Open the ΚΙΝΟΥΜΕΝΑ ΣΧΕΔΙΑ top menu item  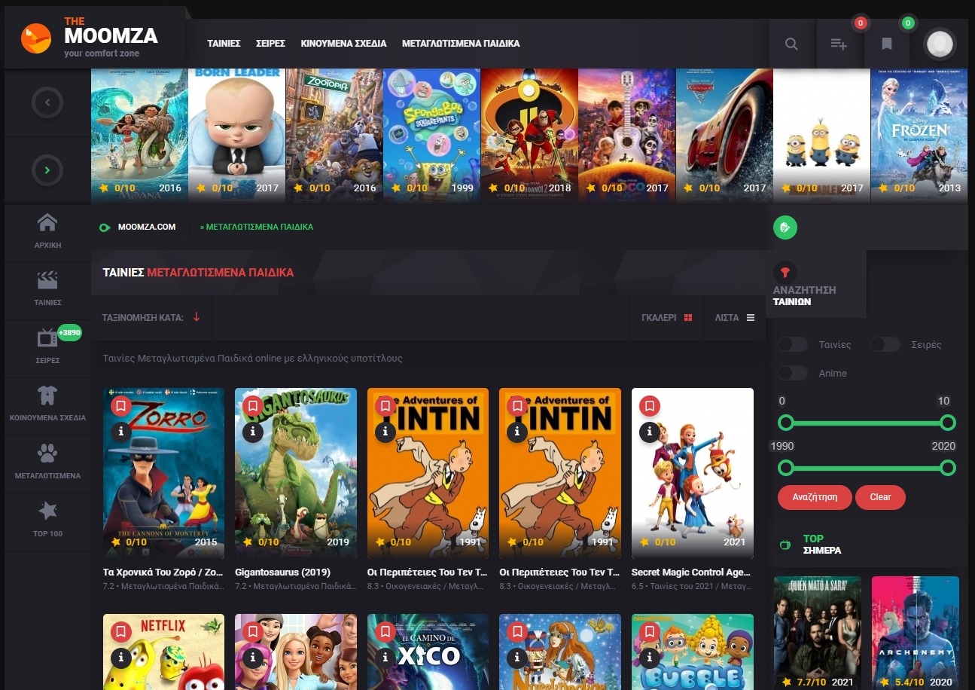(x=343, y=44)
